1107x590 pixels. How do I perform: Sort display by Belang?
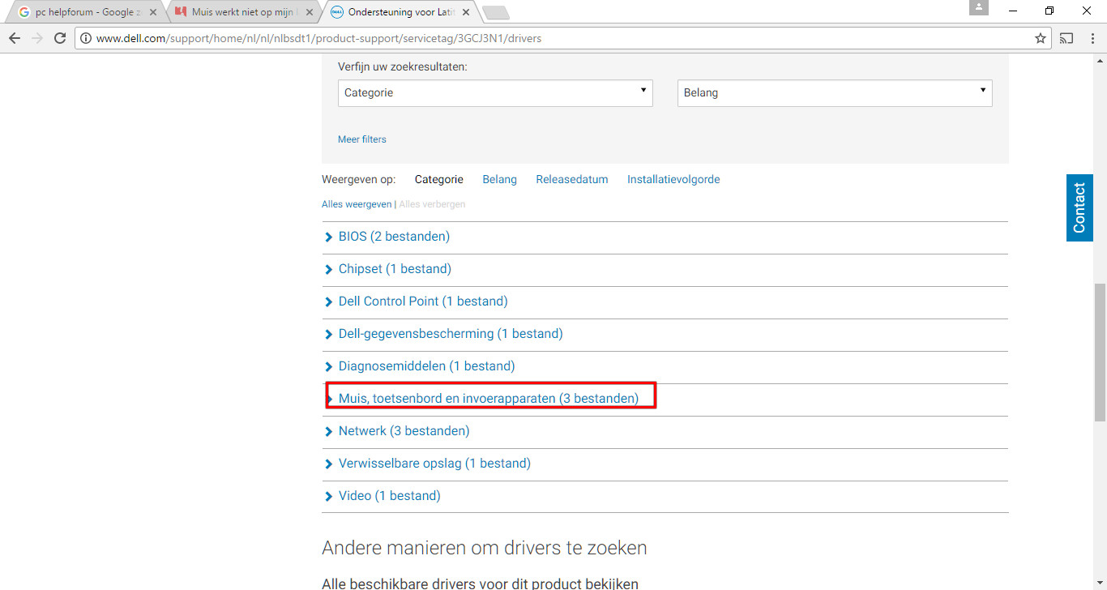point(499,179)
